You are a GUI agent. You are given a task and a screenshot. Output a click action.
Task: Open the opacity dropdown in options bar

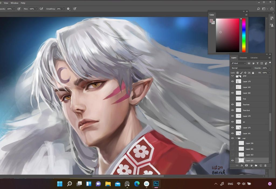14,9
